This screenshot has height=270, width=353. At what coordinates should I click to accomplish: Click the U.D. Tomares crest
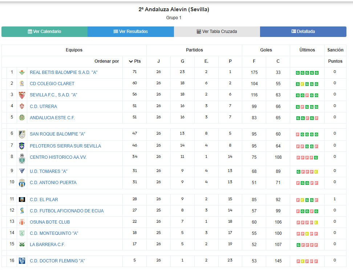pos(22,171)
